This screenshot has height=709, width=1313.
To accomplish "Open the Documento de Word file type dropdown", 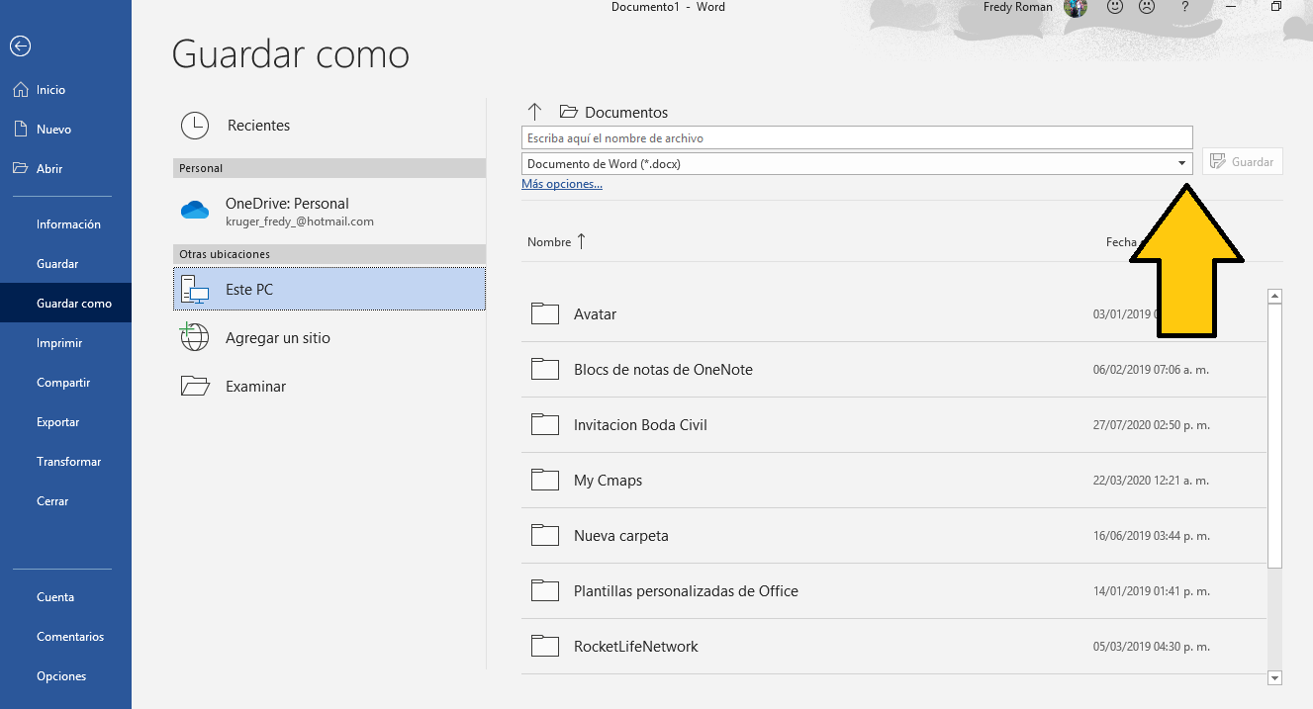I will click(1181, 162).
